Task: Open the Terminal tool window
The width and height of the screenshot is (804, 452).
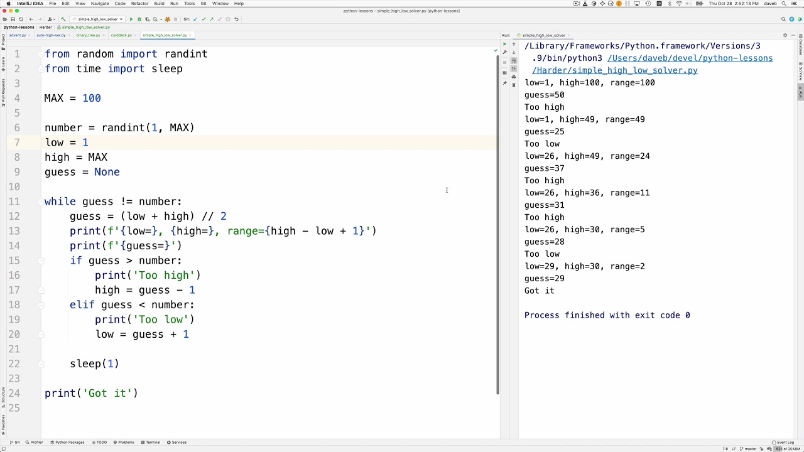Action: click(151, 443)
